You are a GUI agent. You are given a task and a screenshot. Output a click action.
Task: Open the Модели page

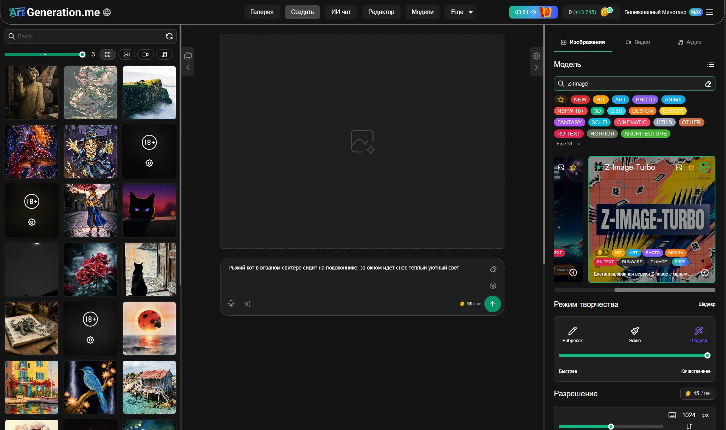422,12
